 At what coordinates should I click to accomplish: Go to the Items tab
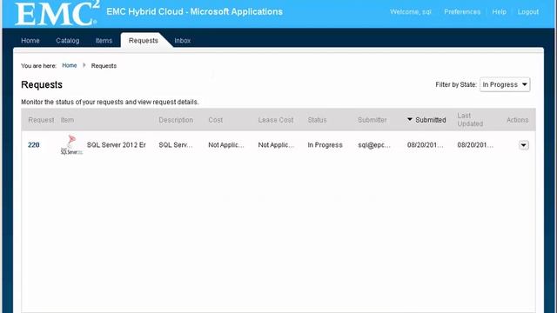104,41
